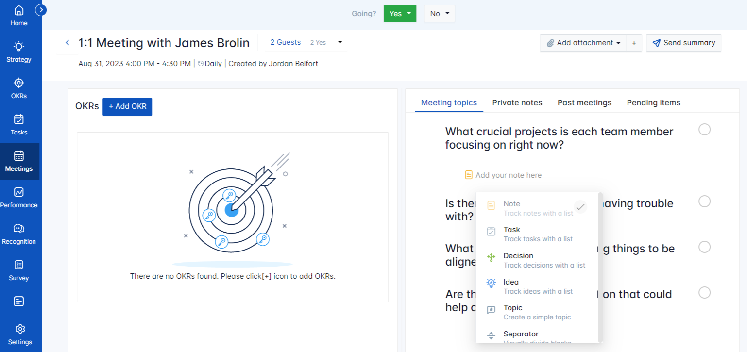747x352 pixels.
Task: Switch to Meeting topics tab
Action: coord(449,103)
